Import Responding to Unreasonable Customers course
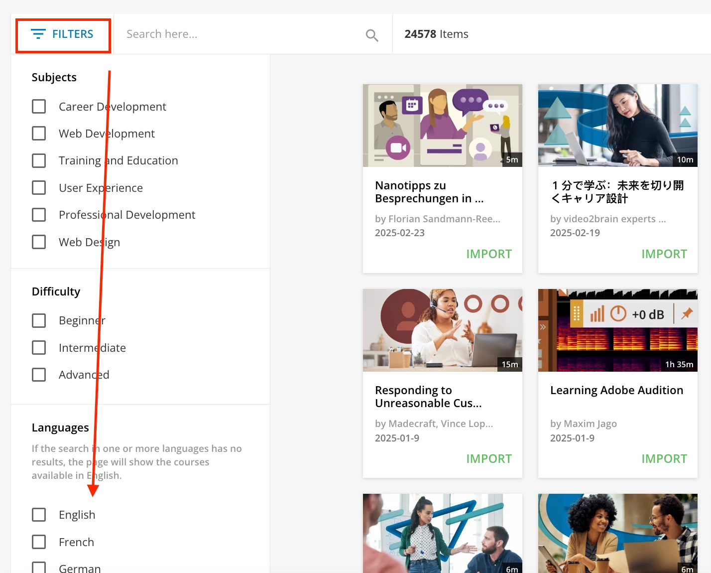The height and width of the screenshot is (573, 711). (489, 459)
